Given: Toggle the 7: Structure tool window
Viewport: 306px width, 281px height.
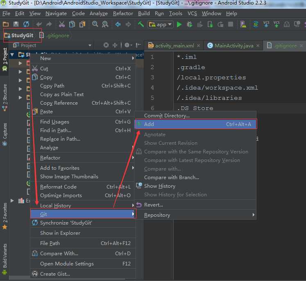Looking at the screenshot, I should tap(5, 97).
